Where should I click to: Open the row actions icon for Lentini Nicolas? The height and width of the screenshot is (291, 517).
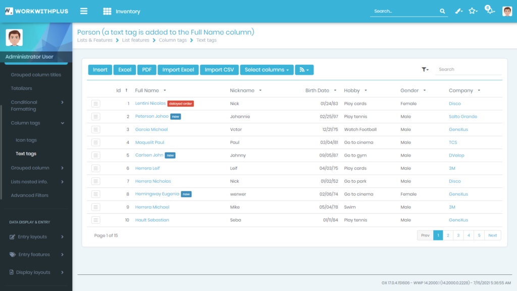click(x=95, y=104)
